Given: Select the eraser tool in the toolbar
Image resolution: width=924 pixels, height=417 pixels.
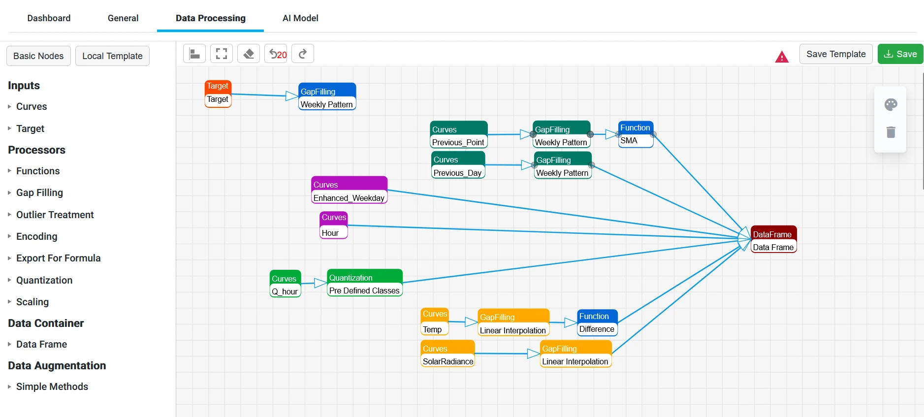Looking at the screenshot, I should pos(249,54).
